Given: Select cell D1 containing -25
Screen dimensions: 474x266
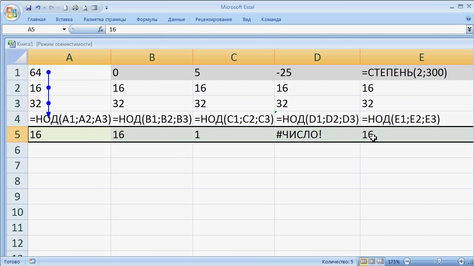Looking at the screenshot, I should pos(317,72).
